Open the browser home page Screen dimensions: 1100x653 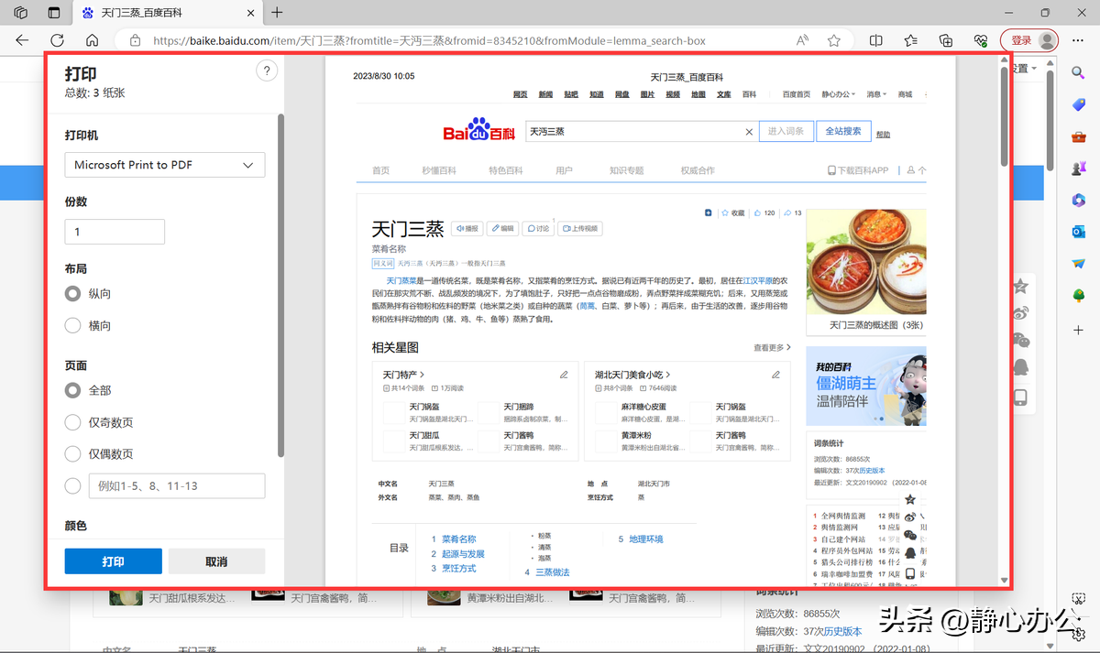click(x=92, y=40)
